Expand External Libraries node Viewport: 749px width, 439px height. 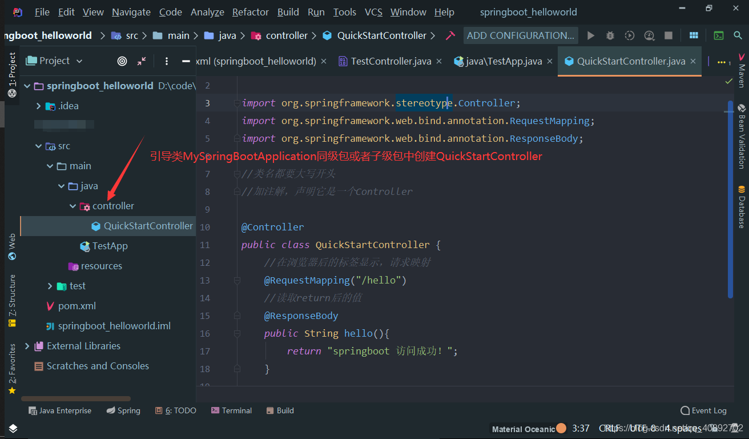[x=27, y=346]
